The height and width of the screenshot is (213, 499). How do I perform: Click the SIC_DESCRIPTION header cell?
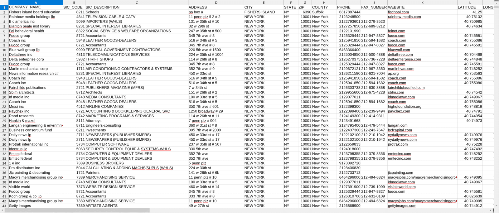click(x=137, y=7)
